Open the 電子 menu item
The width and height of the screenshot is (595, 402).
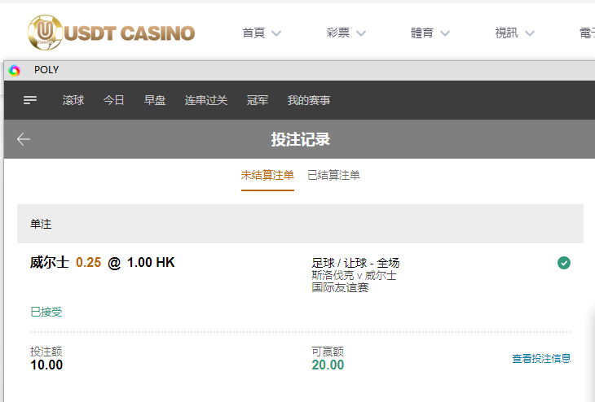586,33
